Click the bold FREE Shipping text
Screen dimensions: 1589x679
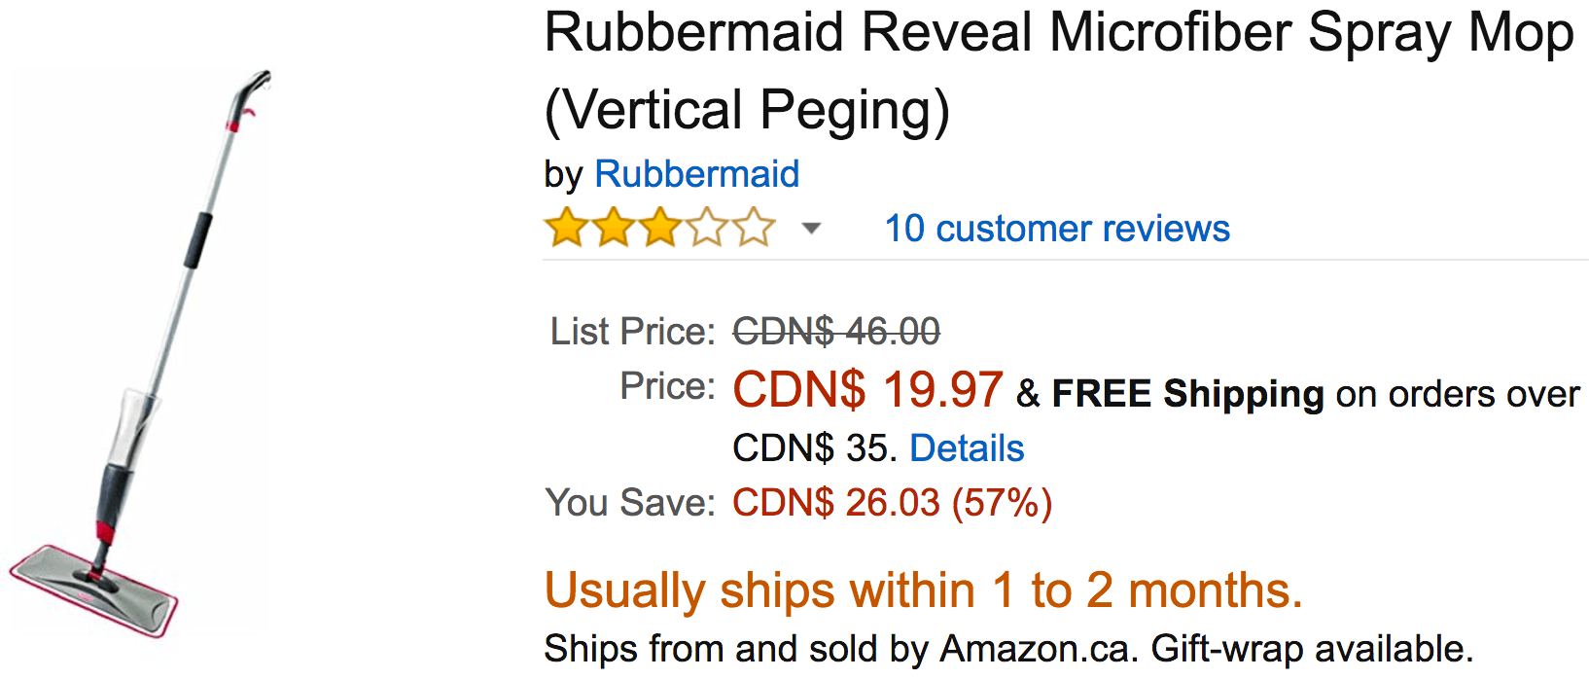(x=1187, y=394)
